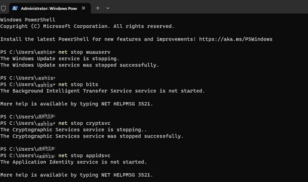Click 'The Windows Update service is stopping' line
This screenshot has width=308, height=182.
coord(59,58)
